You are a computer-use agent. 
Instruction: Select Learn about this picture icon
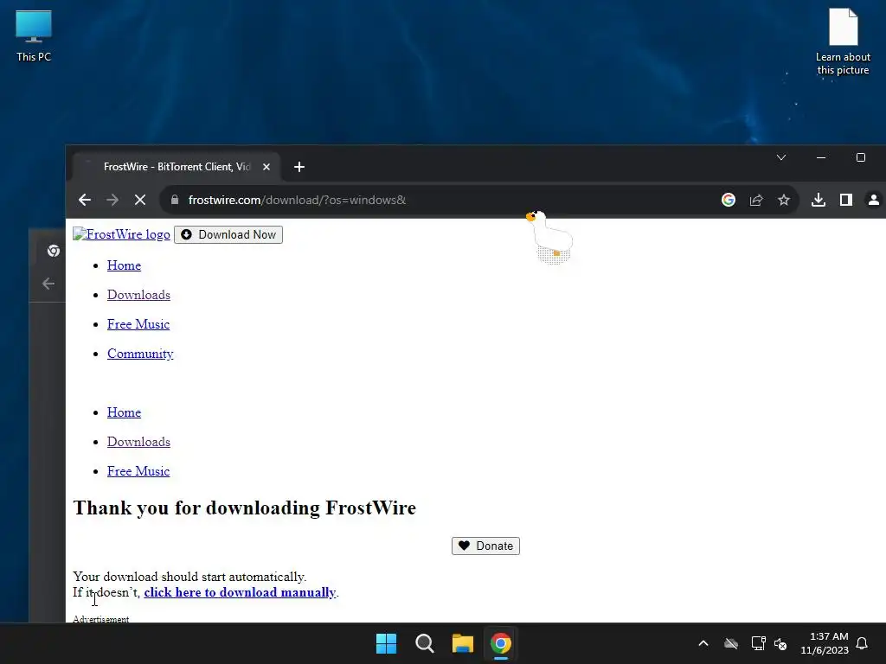coord(843,41)
